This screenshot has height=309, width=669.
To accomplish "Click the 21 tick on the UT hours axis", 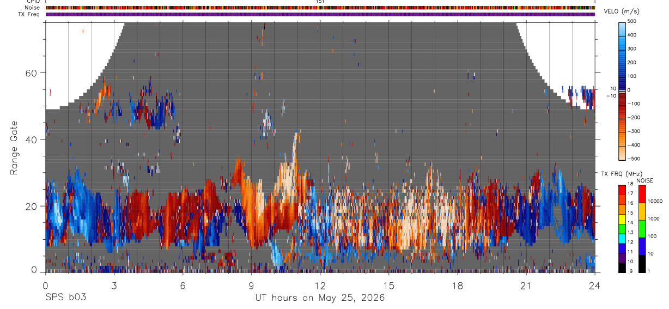I will (526, 286).
